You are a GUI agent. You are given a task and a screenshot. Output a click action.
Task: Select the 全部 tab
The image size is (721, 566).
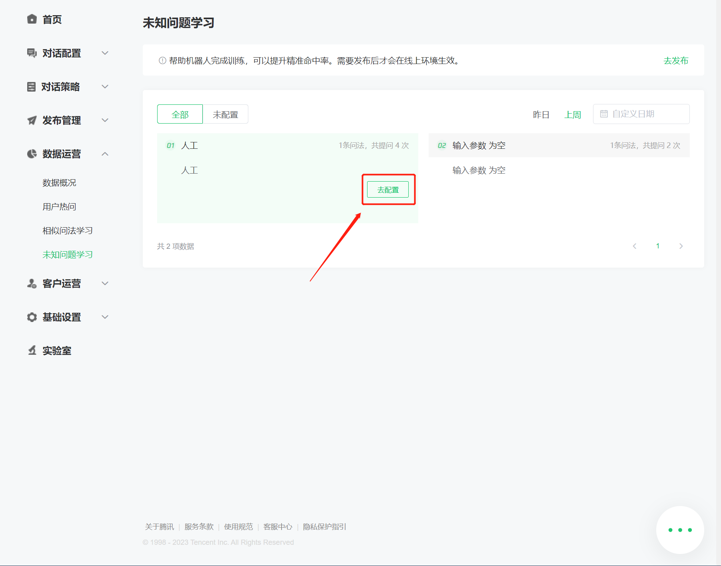click(x=180, y=114)
